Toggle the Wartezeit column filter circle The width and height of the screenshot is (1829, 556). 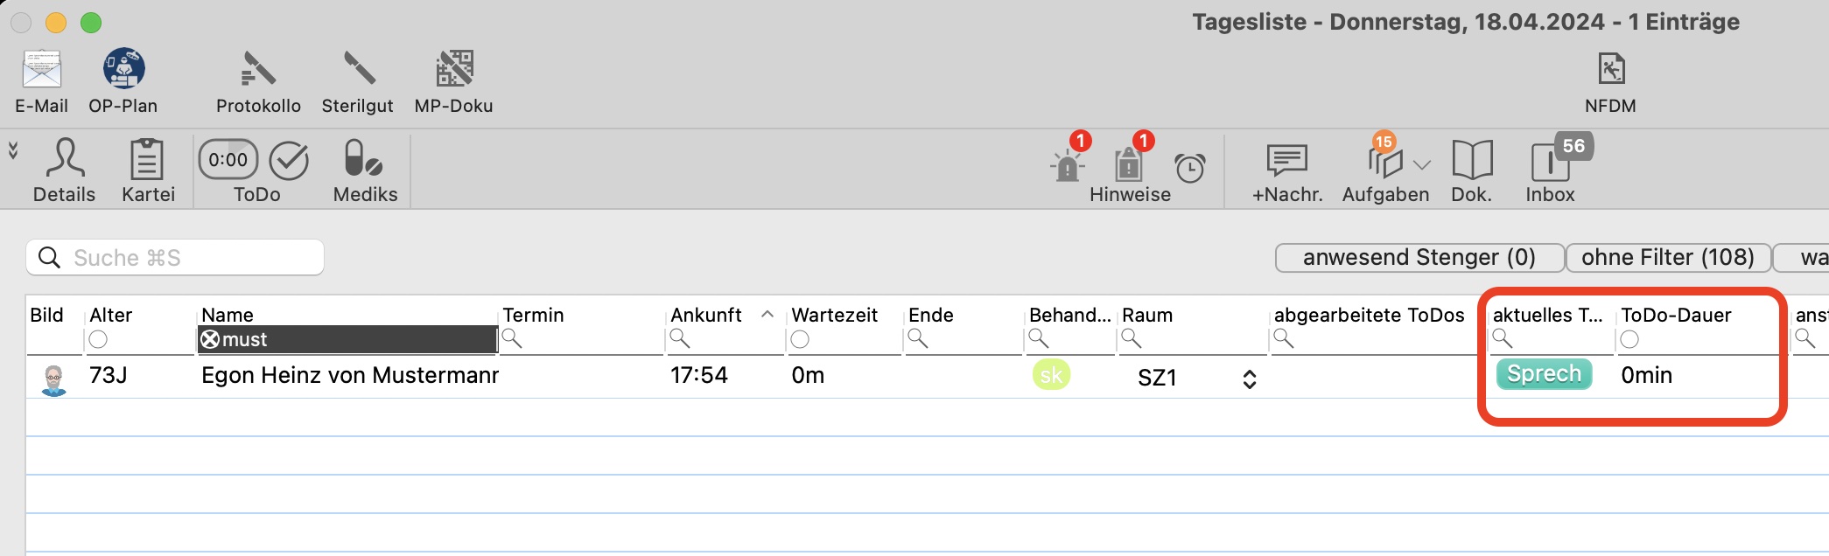pyautogui.click(x=800, y=339)
